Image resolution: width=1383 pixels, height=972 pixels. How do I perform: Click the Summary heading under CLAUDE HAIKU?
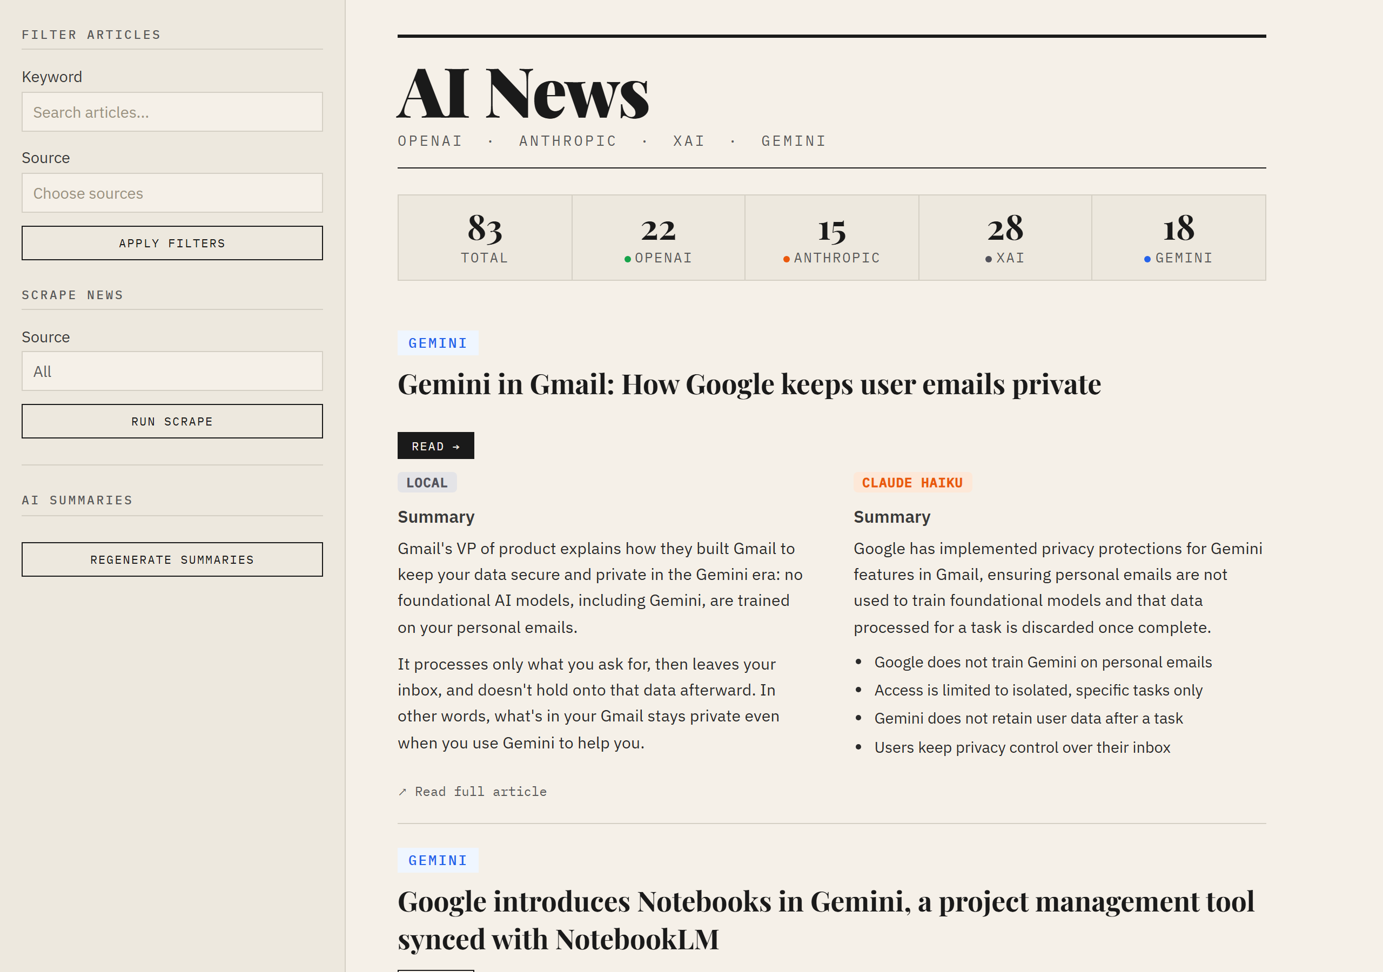click(891, 517)
